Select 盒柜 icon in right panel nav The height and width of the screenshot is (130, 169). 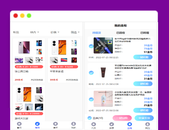click(129, 124)
